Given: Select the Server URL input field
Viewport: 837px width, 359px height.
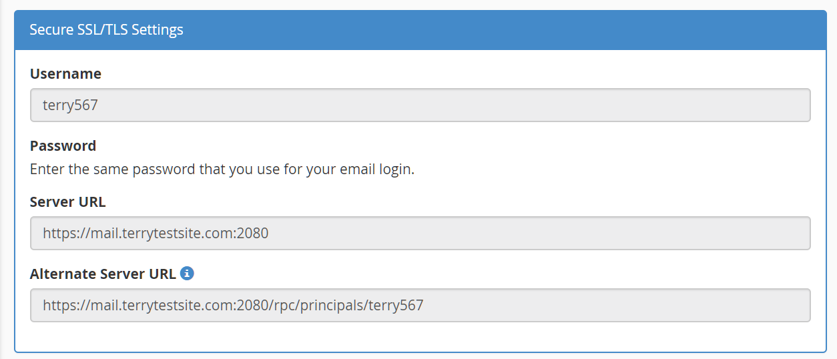Looking at the screenshot, I should coord(421,233).
